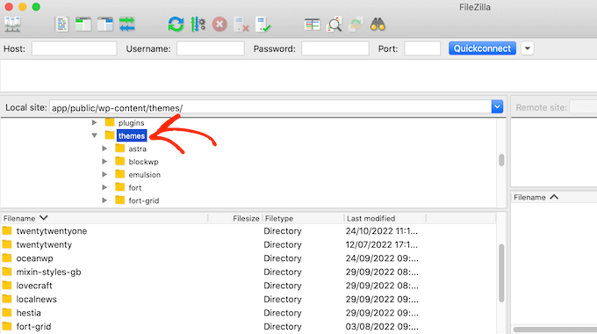
Task: Toggle synchronized browsing icon
Action: 356,25
